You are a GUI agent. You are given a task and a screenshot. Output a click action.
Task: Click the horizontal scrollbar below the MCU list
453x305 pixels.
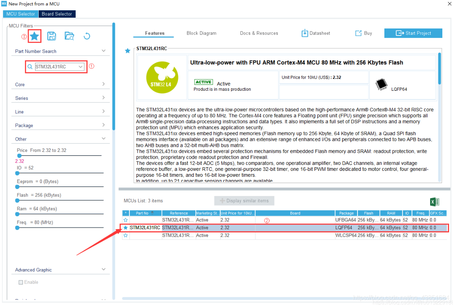click(x=285, y=298)
